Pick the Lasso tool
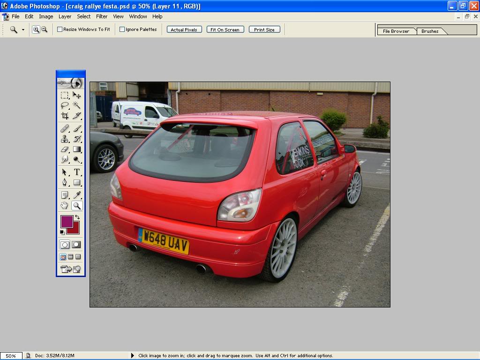The image size is (480, 360). (65, 105)
